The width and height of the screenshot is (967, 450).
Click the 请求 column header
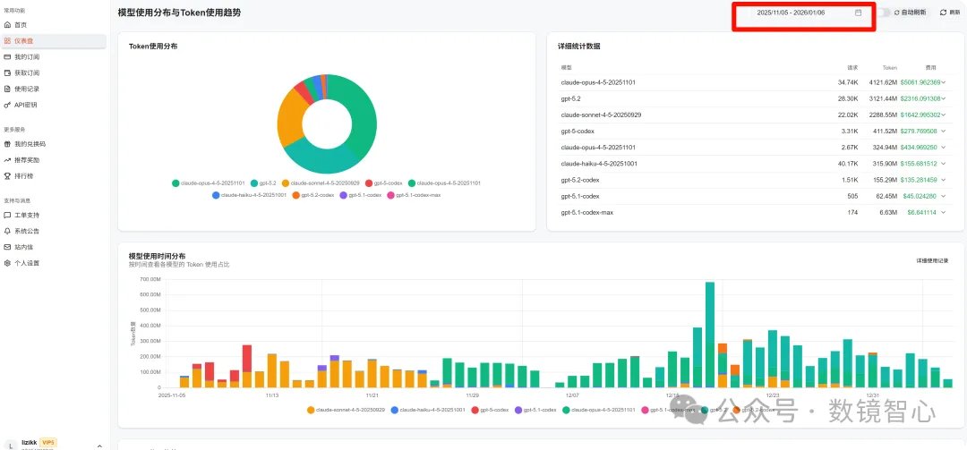point(852,68)
